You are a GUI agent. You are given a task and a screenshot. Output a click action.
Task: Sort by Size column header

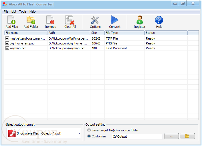click(x=97, y=33)
